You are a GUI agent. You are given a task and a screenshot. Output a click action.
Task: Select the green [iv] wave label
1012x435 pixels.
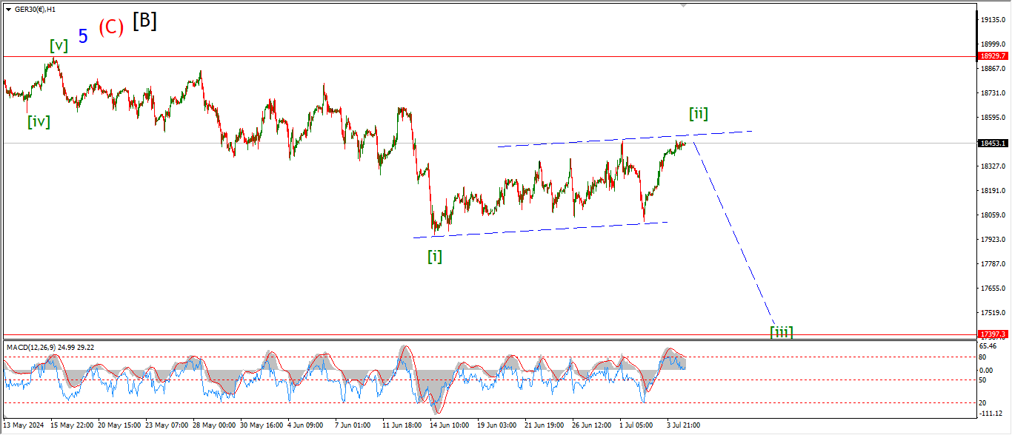click(x=39, y=121)
